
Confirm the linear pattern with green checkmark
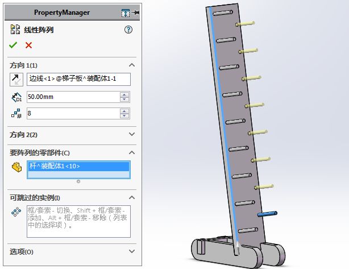tap(13, 45)
